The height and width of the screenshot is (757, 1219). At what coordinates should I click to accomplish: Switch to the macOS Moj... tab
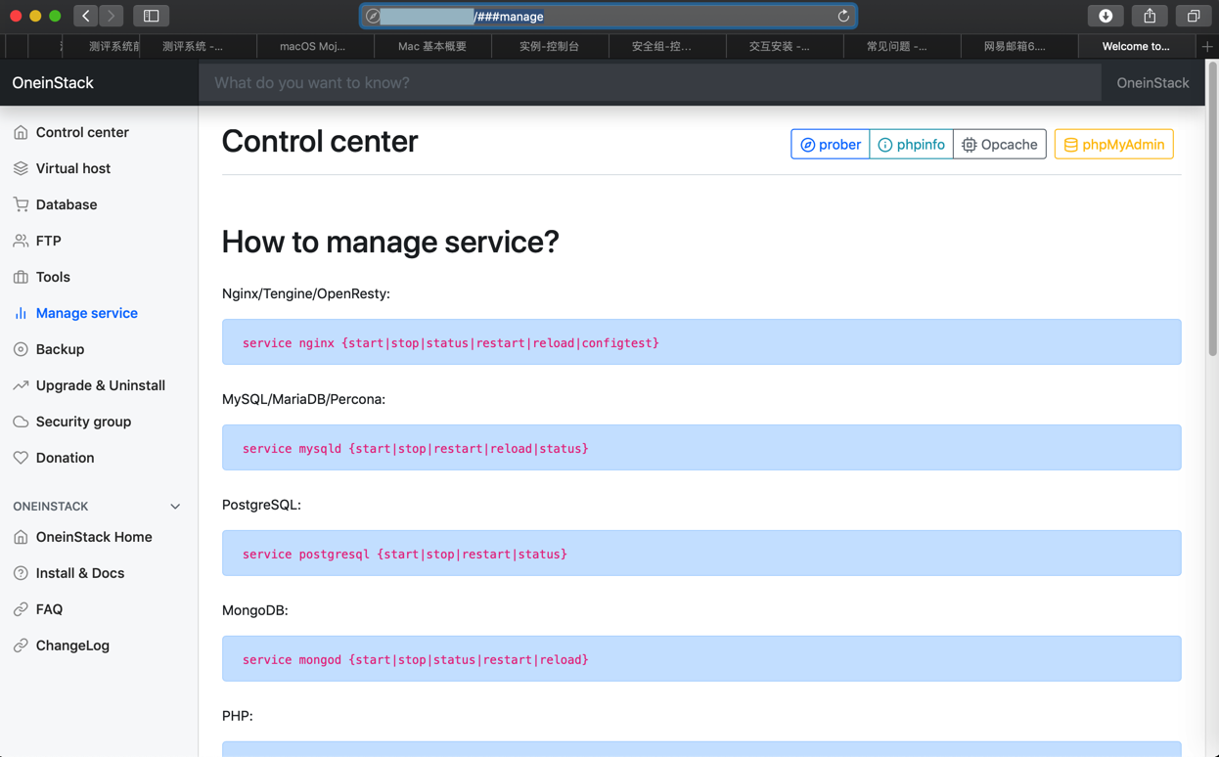tap(312, 46)
